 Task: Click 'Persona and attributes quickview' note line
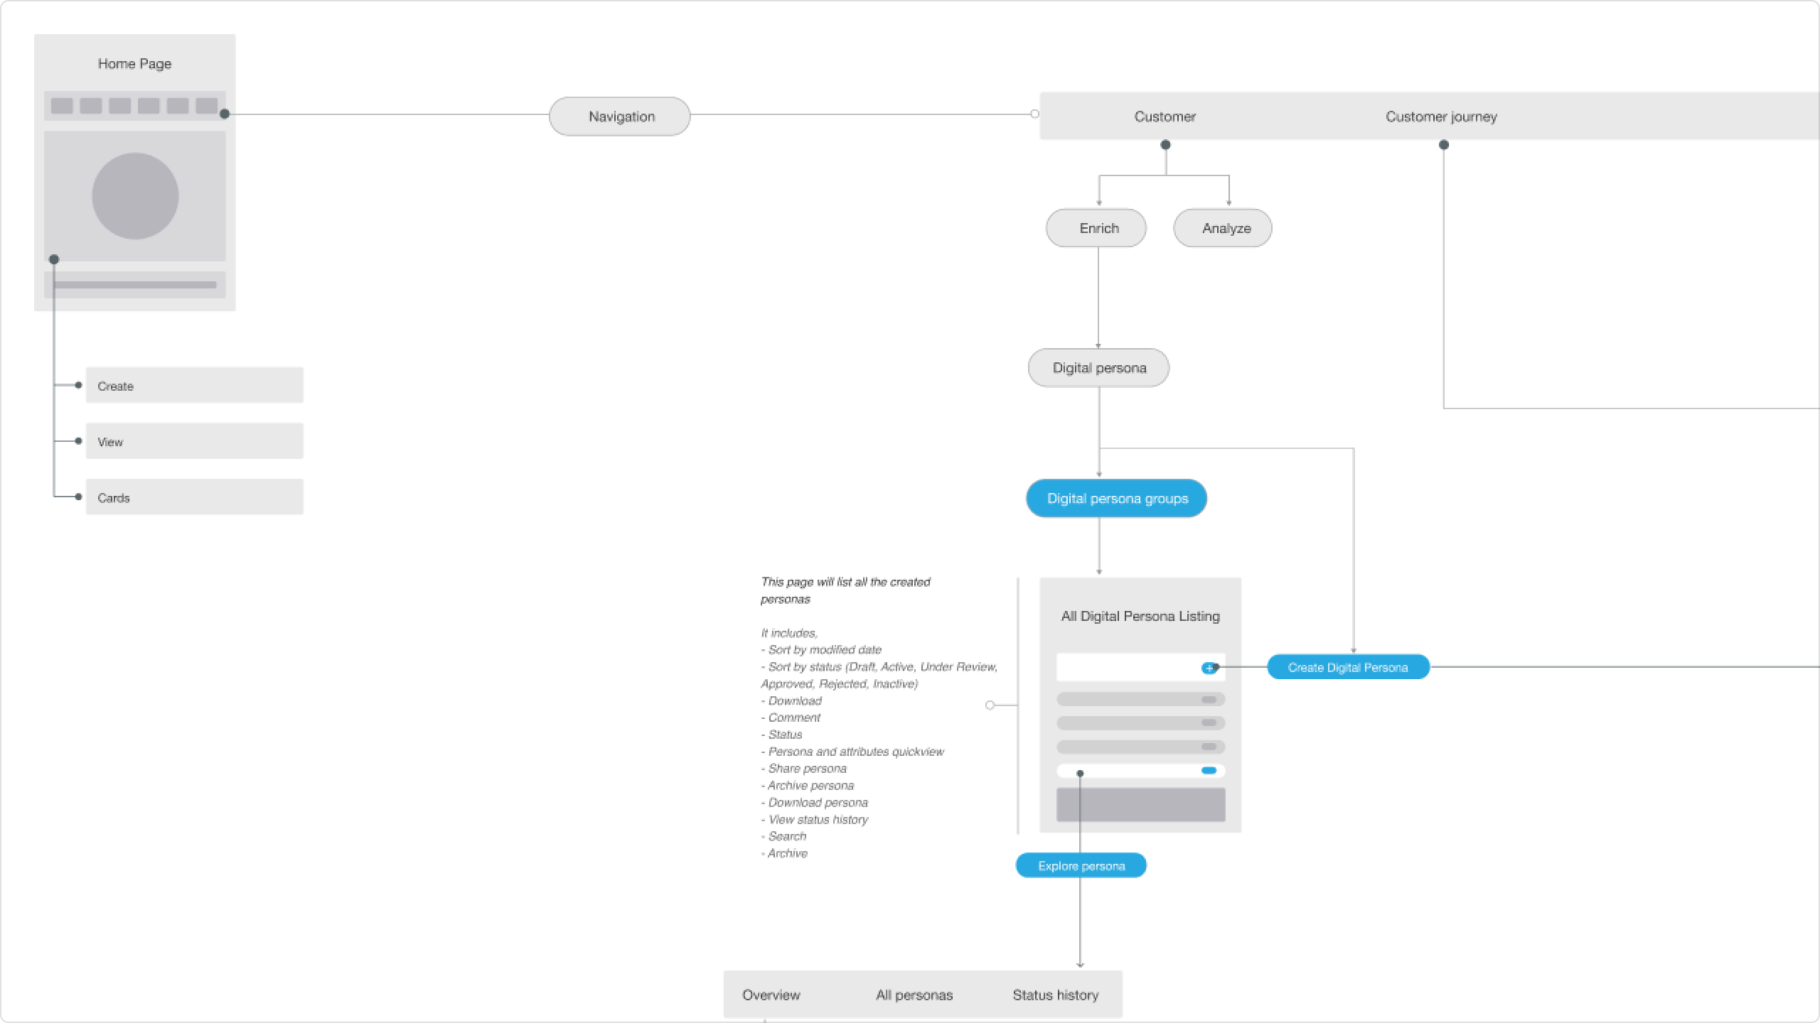pyautogui.click(x=852, y=751)
